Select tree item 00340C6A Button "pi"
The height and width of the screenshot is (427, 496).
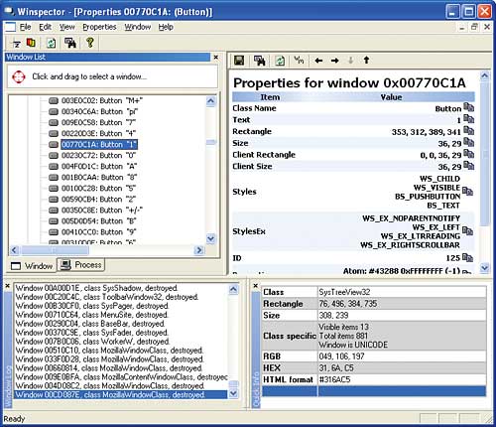99,111
